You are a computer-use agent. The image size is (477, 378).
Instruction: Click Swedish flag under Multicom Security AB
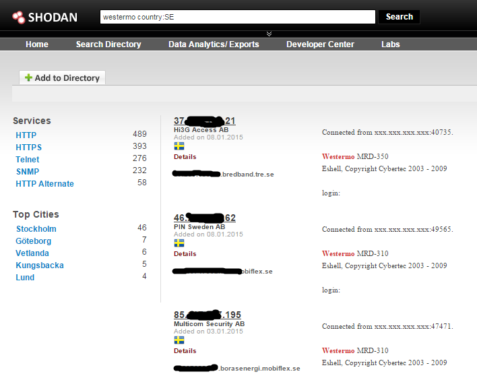pyautogui.click(x=179, y=340)
